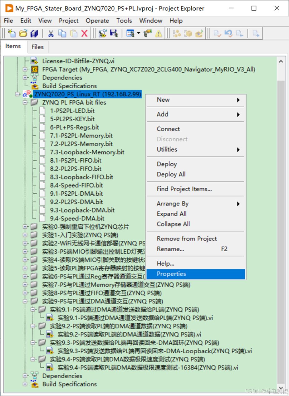Collapse the 实验9.2 subfolder
Viewport: 289px width, 396px height.
click(33, 326)
